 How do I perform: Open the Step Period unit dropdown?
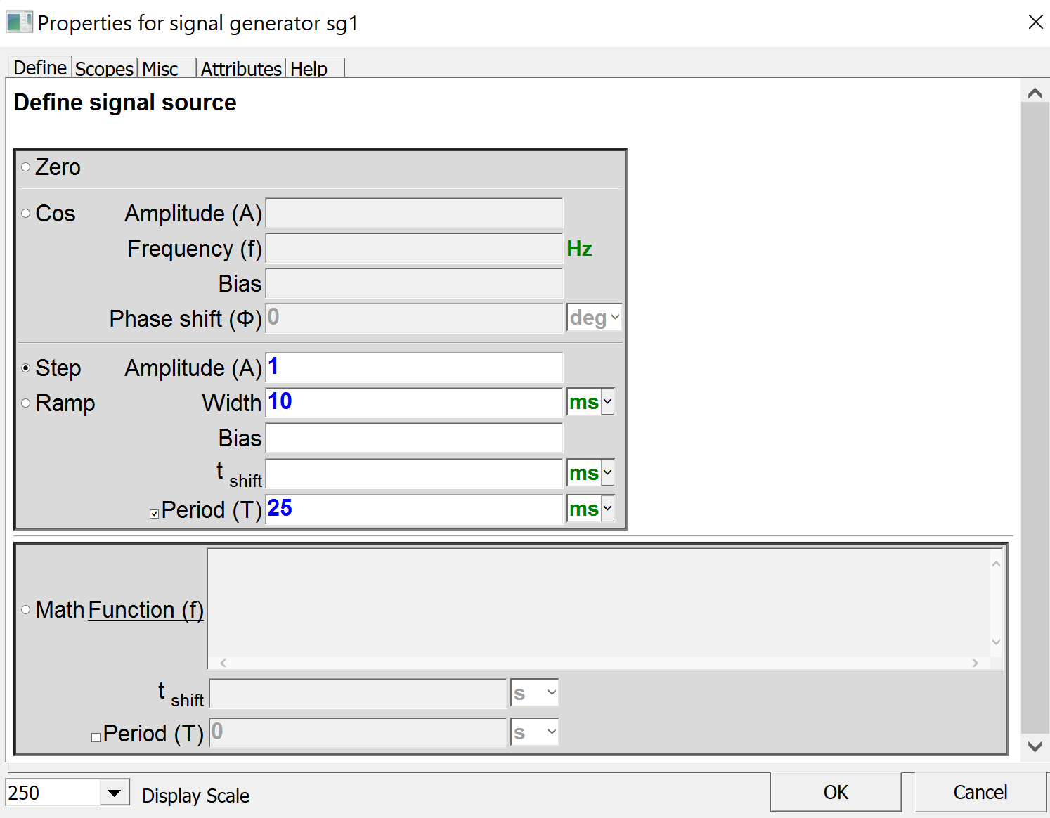(607, 509)
